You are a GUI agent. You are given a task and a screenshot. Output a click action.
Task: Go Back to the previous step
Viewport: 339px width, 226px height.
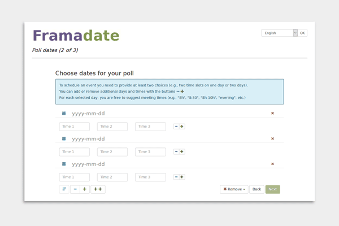257,189
